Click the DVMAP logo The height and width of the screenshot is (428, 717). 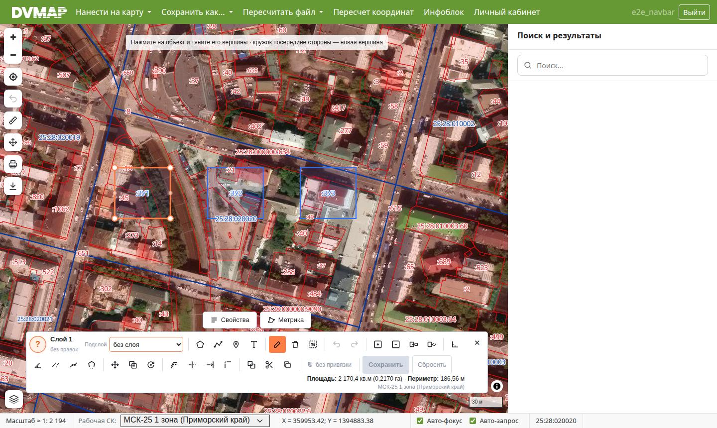coord(39,12)
